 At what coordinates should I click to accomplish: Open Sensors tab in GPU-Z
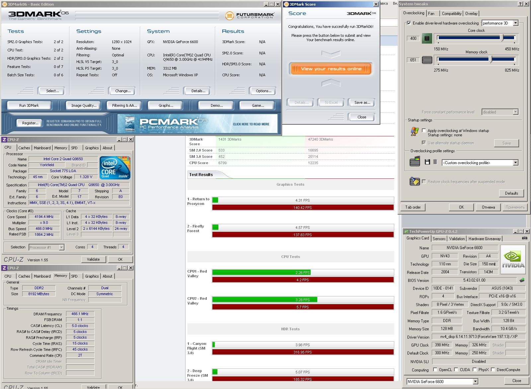439,239
